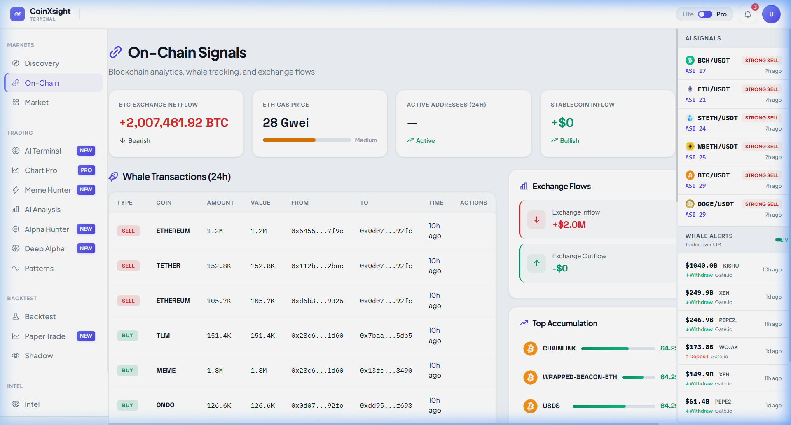Toggle the Lite/Pro mode switch
Viewport: 791px width, 425px height.
pyautogui.click(x=705, y=14)
